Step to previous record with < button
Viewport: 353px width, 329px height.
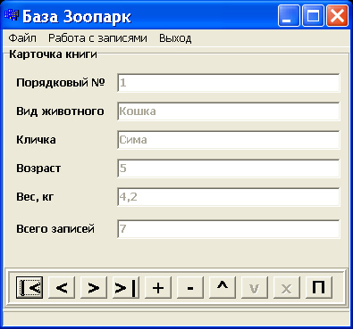tap(62, 287)
